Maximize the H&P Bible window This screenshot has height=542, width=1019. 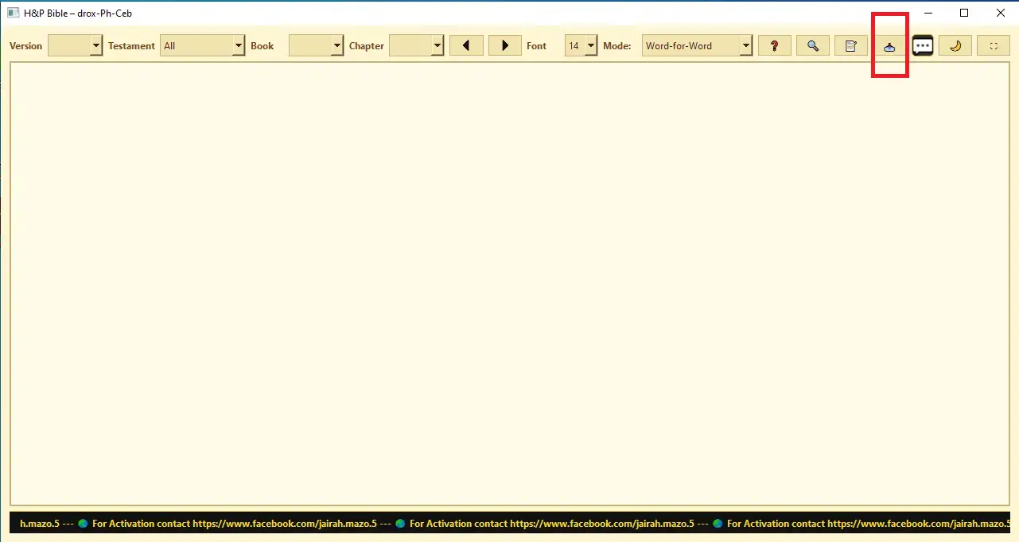(x=964, y=13)
